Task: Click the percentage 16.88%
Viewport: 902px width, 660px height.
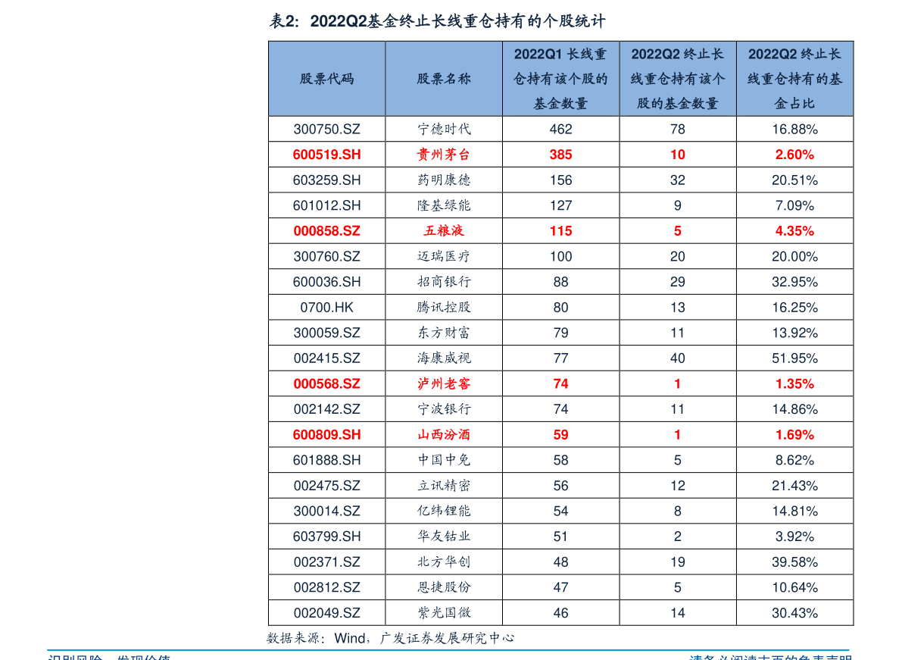Action: [x=795, y=129]
